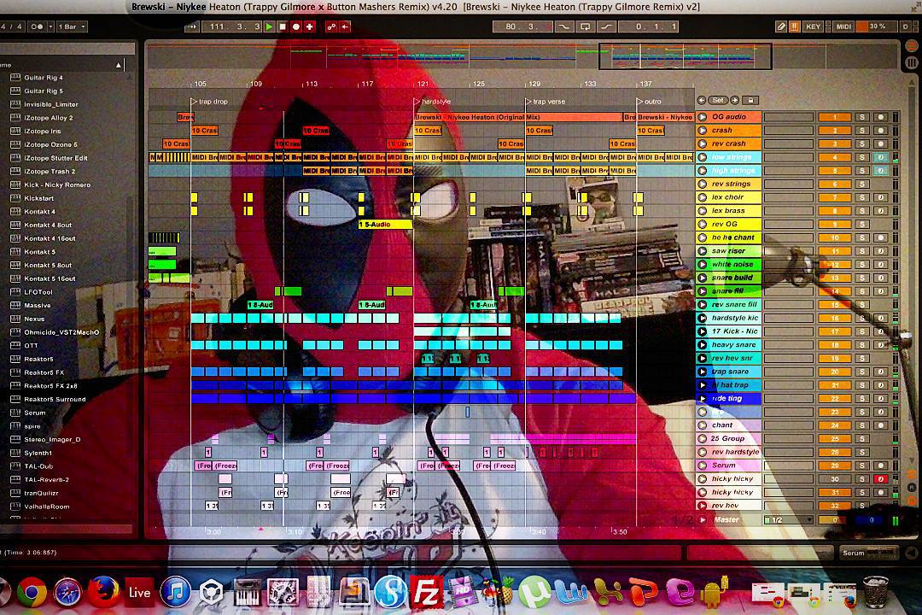Open Safari from the dock
922x615 pixels.
[x=67, y=592]
